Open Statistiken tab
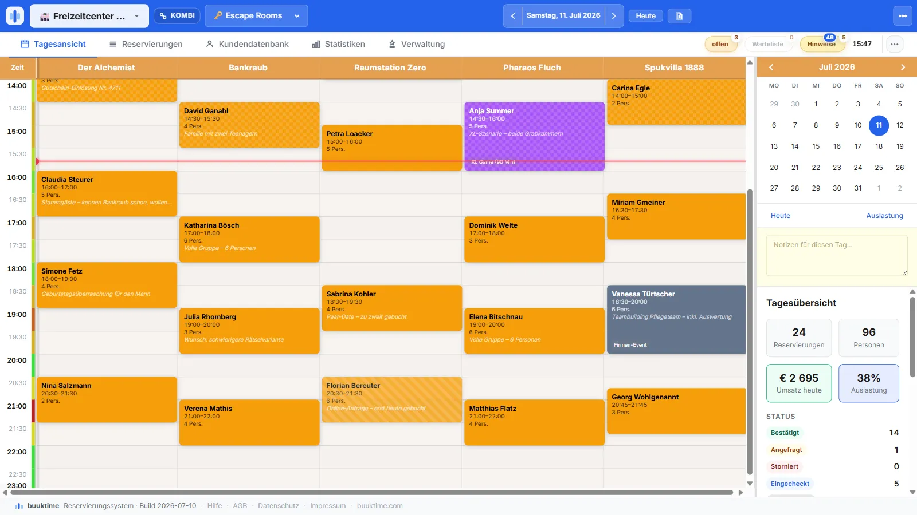 (338, 44)
